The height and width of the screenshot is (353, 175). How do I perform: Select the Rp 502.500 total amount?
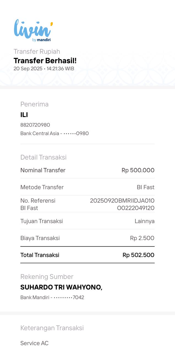pyautogui.click(x=138, y=255)
